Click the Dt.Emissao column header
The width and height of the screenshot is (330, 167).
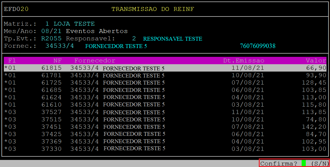[243, 60]
